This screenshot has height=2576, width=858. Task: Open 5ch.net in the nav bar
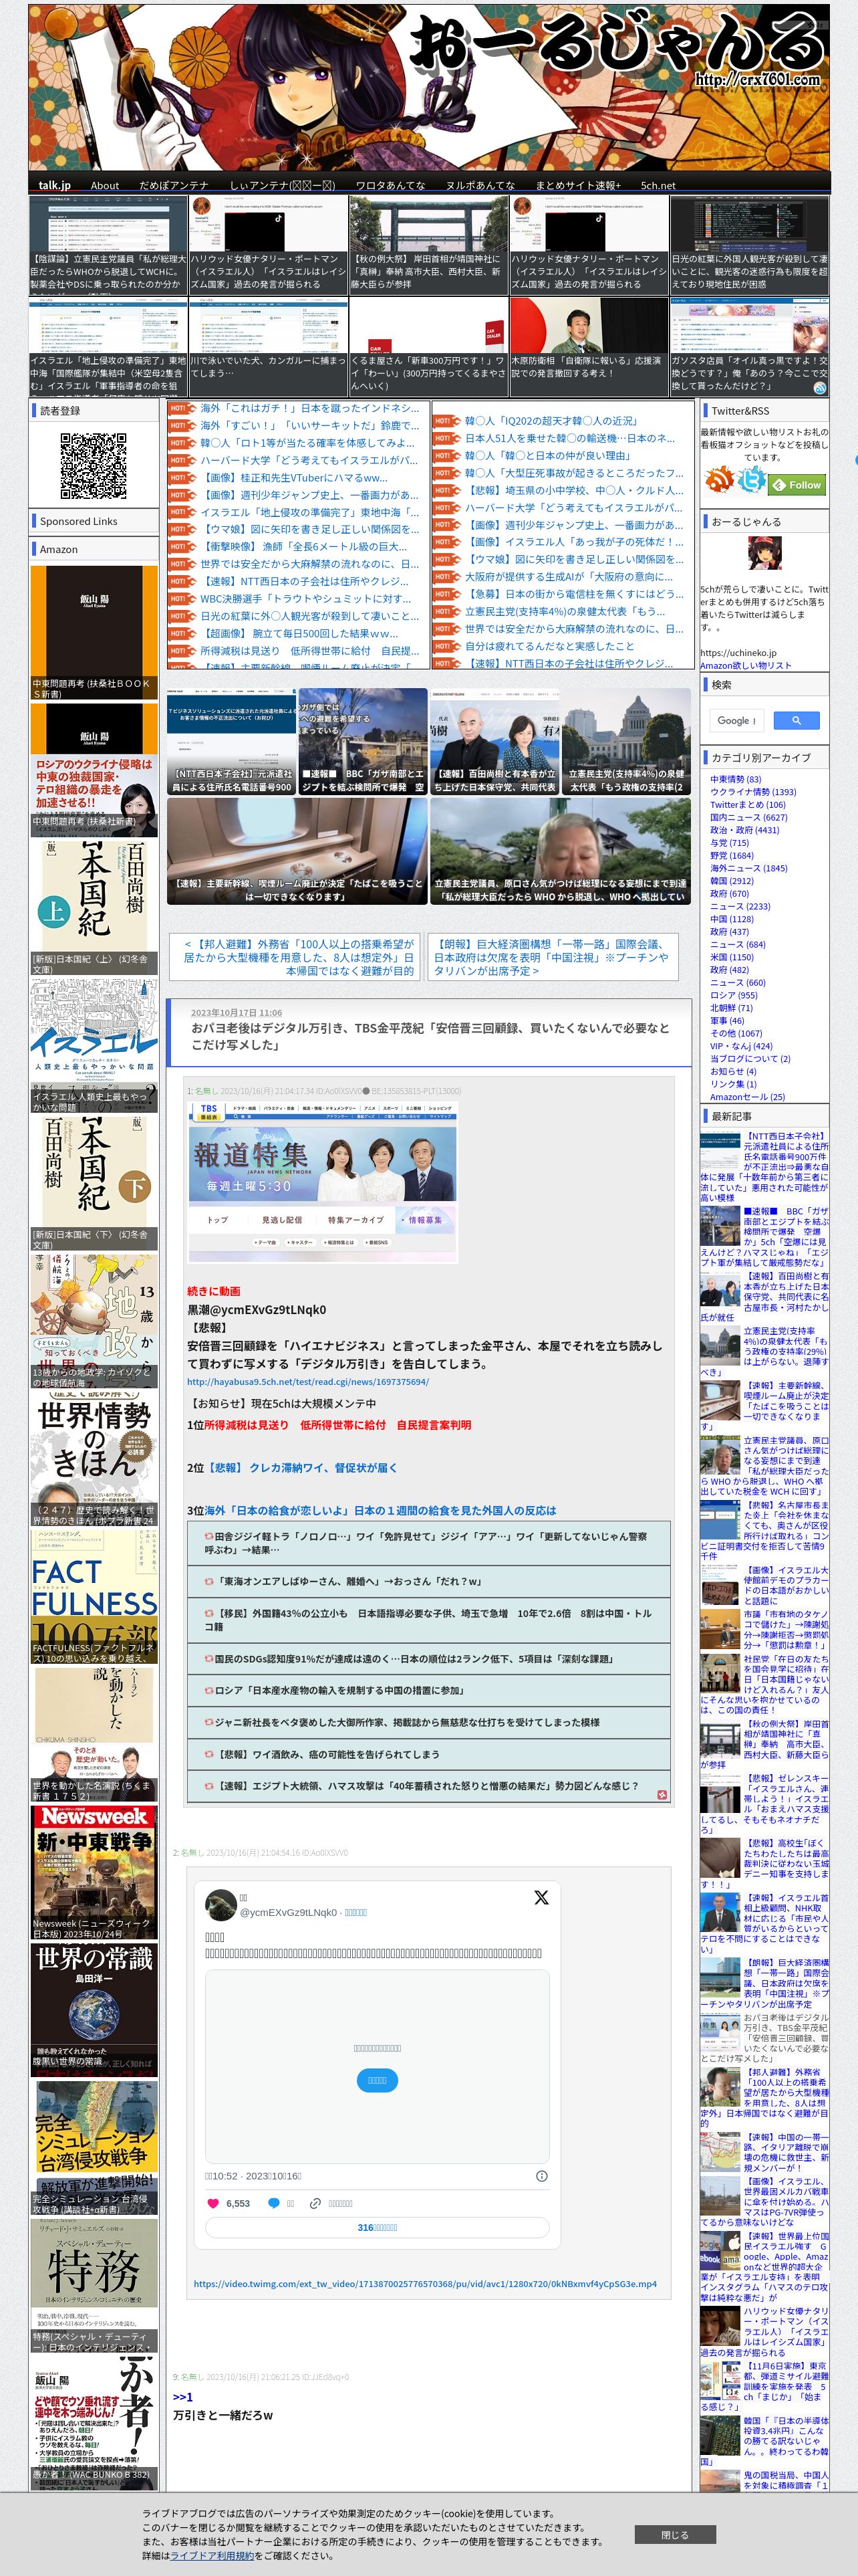click(658, 185)
